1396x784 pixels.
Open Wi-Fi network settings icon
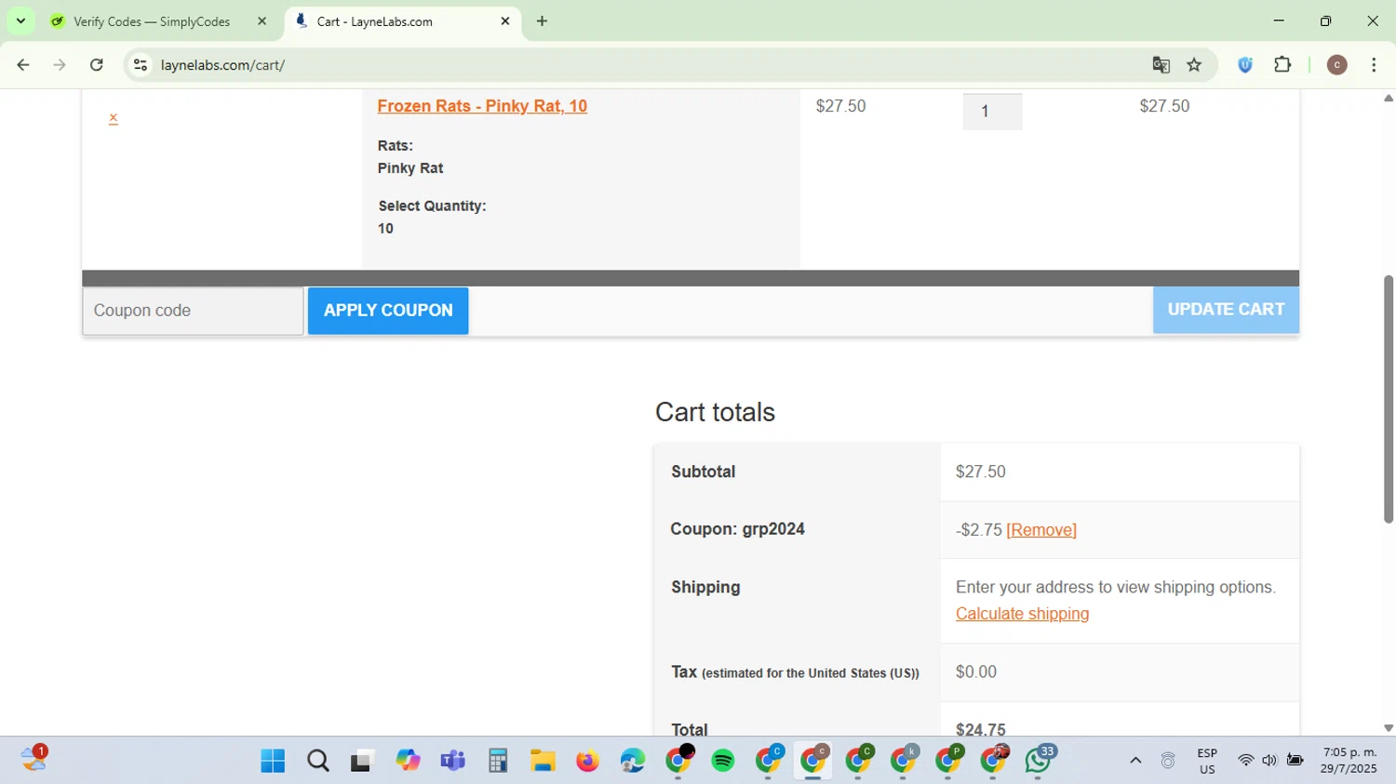tap(1245, 761)
